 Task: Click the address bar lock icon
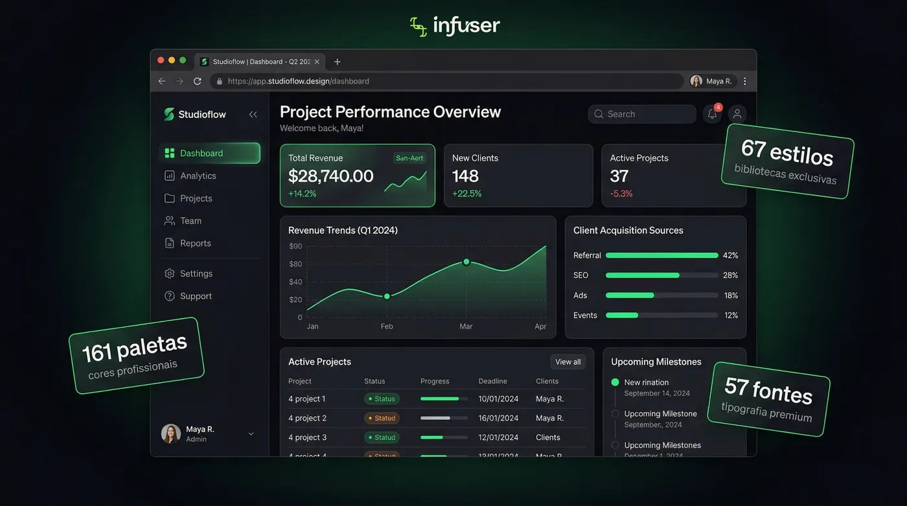pos(220,82)
